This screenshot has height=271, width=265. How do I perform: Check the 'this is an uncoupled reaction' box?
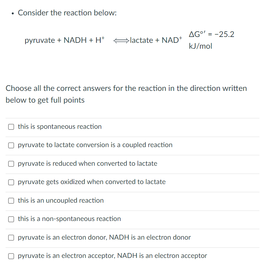point(11,201)
